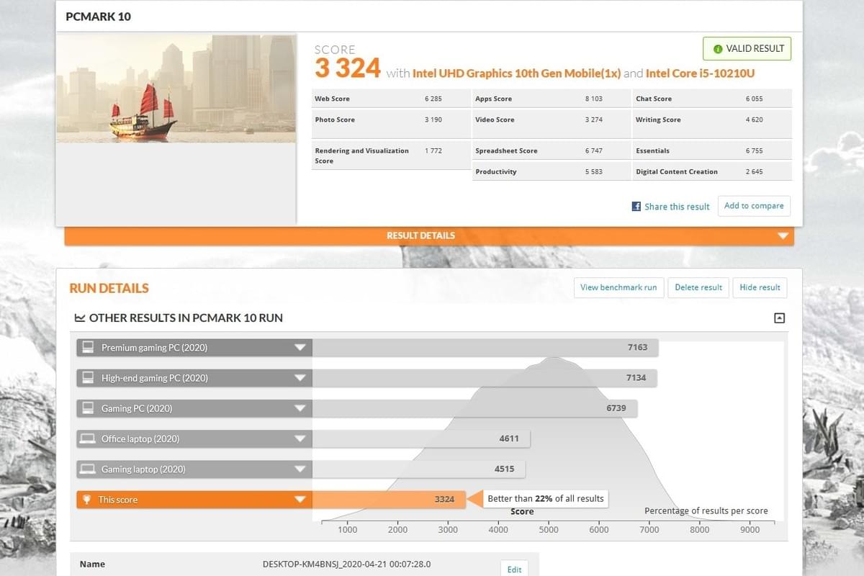
Task: Expand the Gaming laptop (2020) row
Action: [x=300, y=469]
